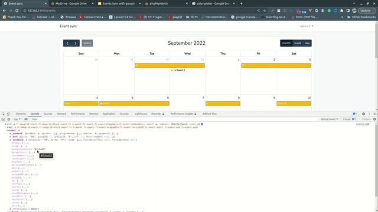The height and width of the screenshot is (212, 378).
Task: Click the today button in calendar
Action: pyautogui.click(x=87, y=43)
